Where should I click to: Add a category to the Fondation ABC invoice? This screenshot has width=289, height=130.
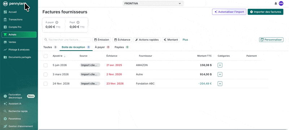click(x=220, y=84)
